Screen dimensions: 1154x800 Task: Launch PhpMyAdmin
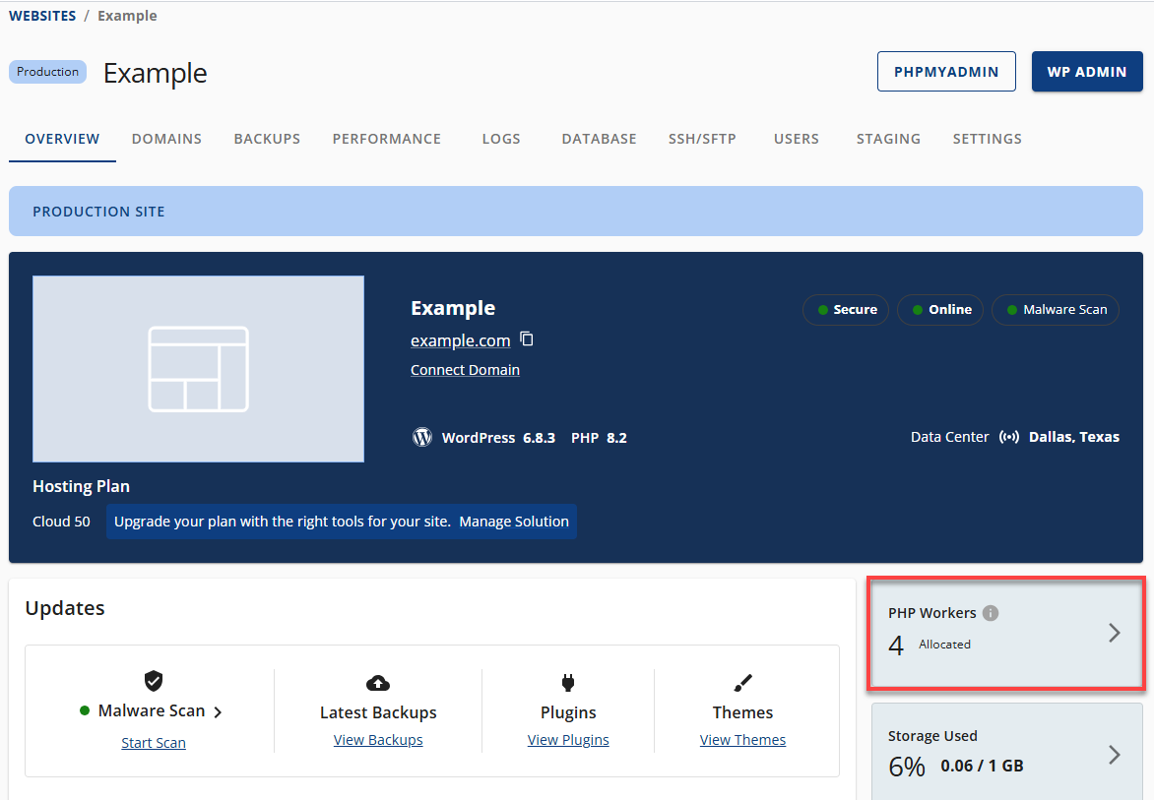click(x=946, y=71)
